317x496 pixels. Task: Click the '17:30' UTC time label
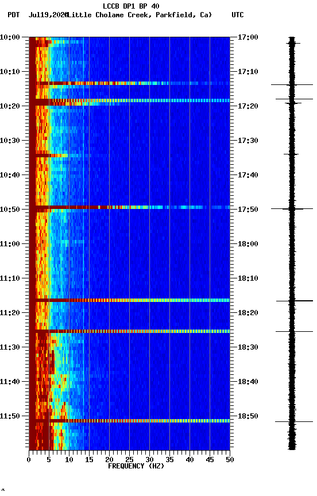click(x=248, y=141)
